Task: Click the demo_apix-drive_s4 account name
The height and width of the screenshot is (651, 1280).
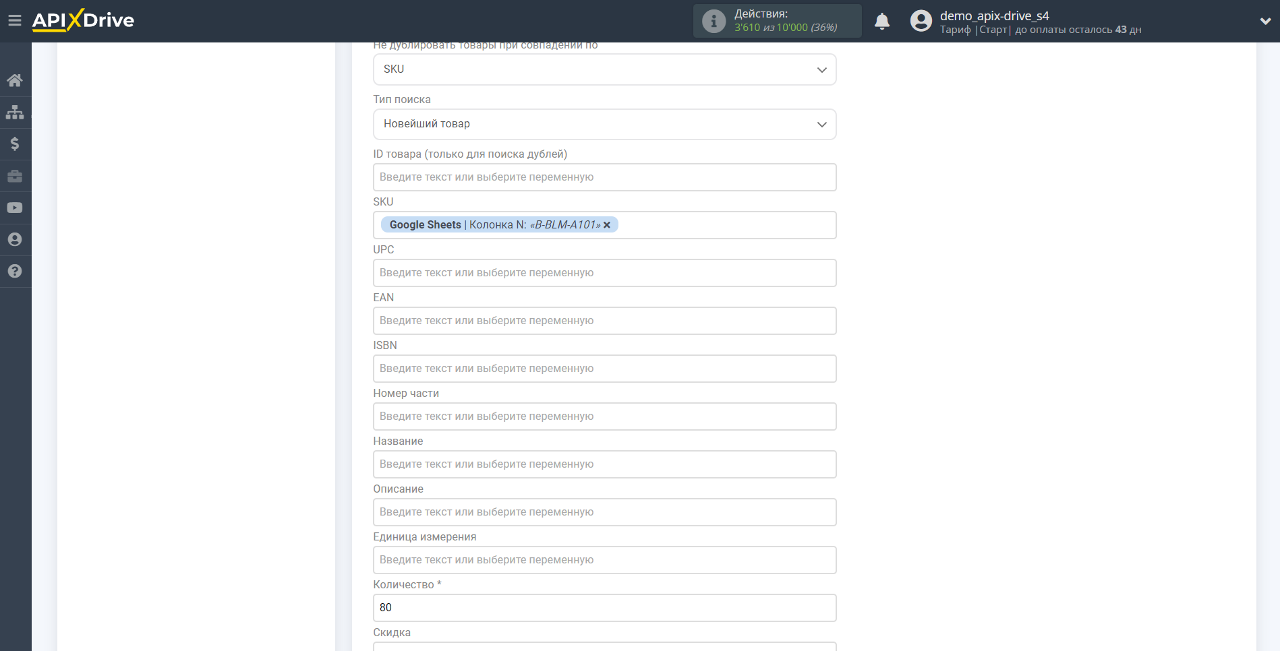Action: click(x=994, y=15)
